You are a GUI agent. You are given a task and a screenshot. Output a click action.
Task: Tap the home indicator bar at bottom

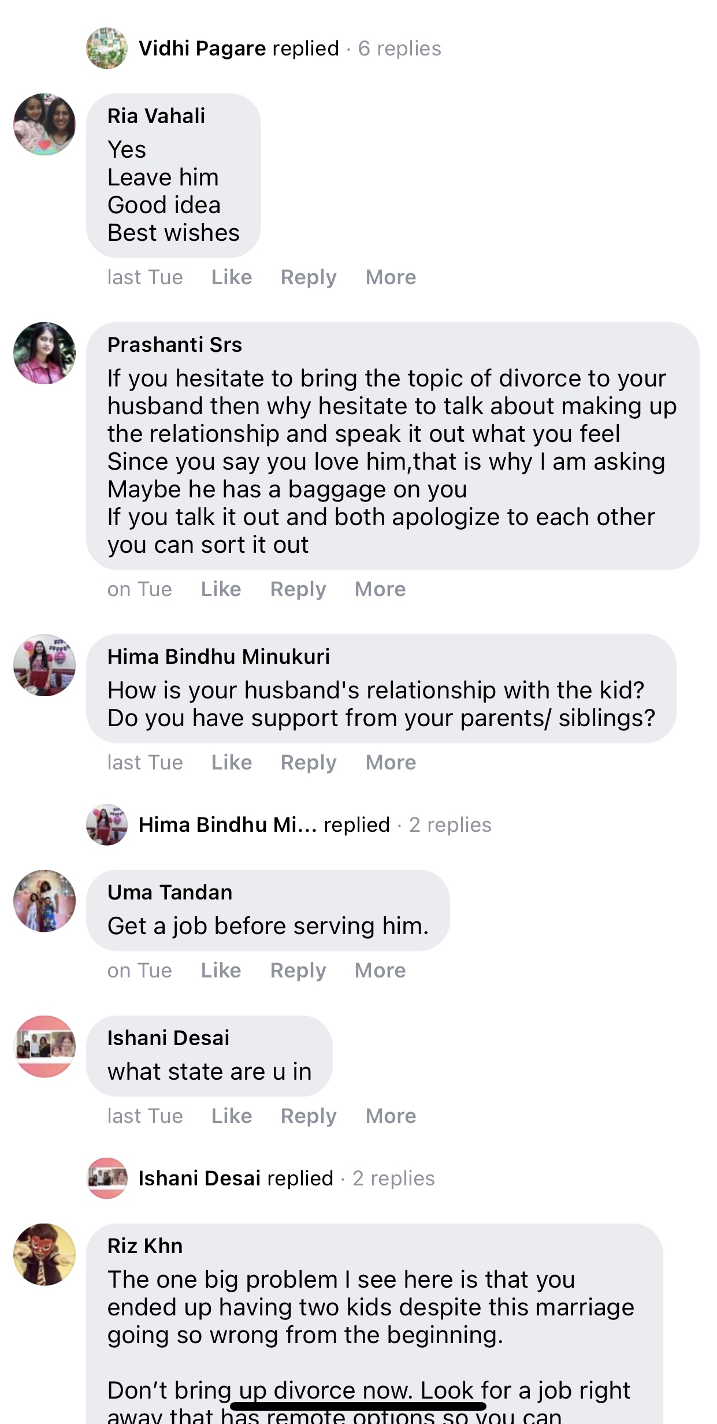[358, 1406]
